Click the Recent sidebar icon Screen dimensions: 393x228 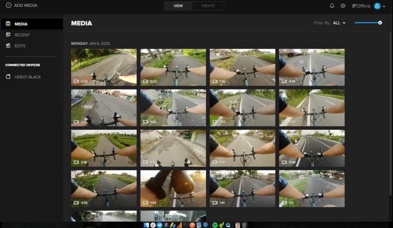click(x=8, y=34)
